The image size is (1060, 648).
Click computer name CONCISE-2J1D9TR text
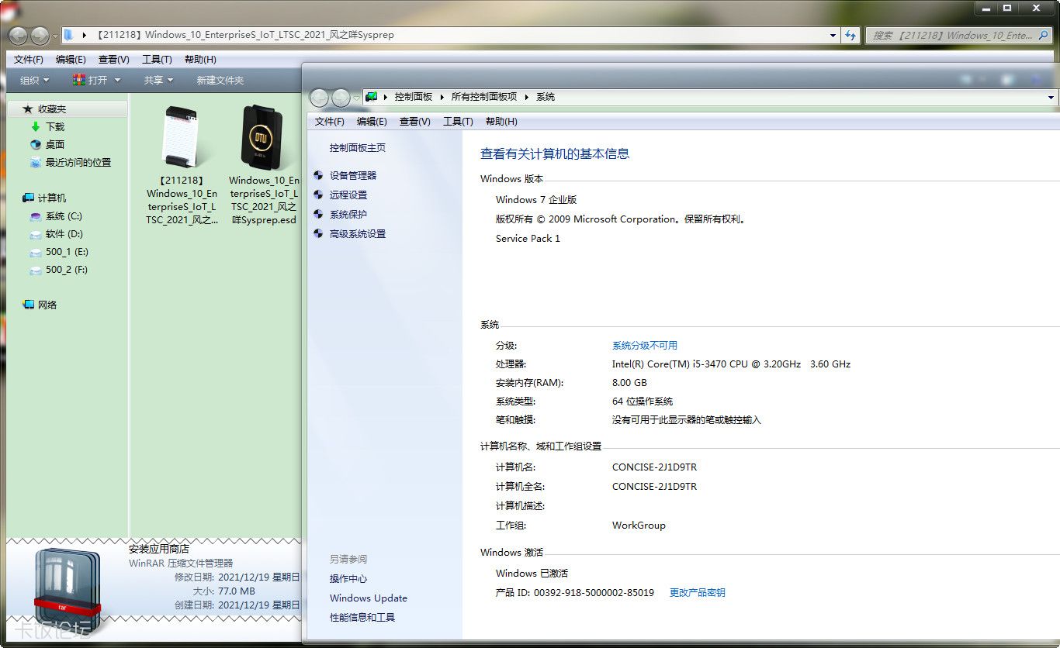(654, 467)
